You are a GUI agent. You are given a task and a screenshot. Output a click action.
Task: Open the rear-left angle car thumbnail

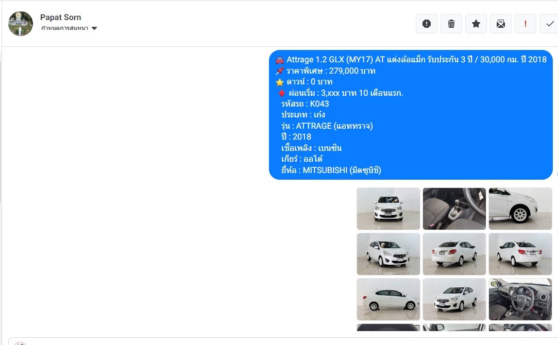[454, 254]
